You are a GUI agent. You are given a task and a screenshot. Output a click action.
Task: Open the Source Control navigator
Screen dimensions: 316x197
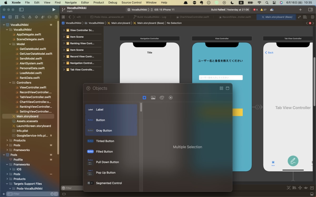click(x=10, y=17)
